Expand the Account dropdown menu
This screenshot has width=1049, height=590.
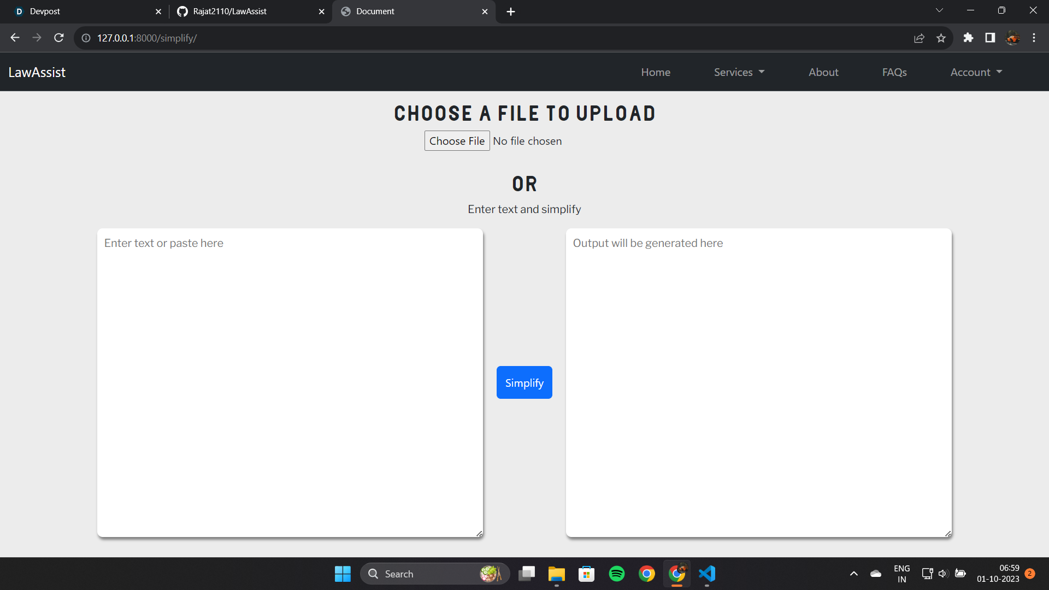pyautogui.click(x=976, y=72)
